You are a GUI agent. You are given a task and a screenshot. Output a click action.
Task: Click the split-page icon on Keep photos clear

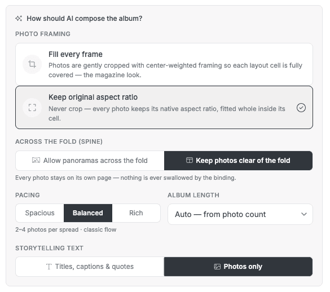pos(189,160)
